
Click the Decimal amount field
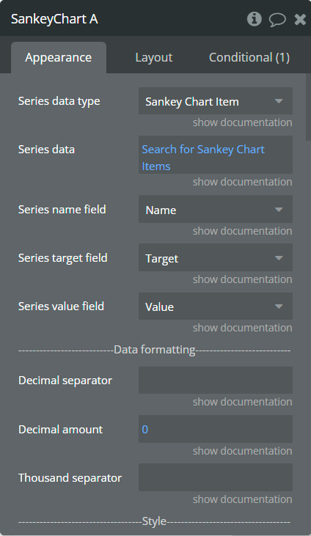[x=216, y=429]
